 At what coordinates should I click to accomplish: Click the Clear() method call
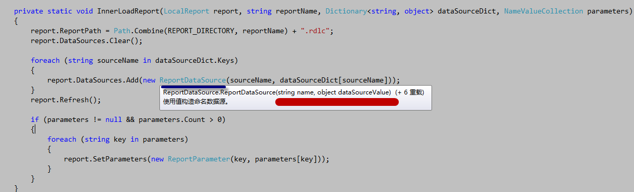[x=125, y=40]
